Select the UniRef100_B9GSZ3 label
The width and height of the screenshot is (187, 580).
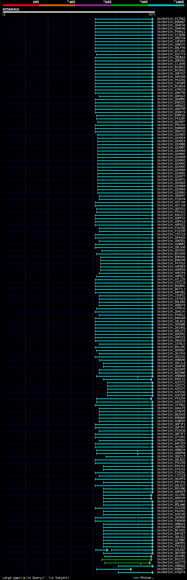(x=171, y=215)
